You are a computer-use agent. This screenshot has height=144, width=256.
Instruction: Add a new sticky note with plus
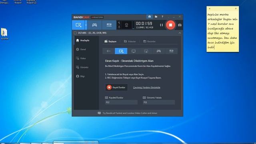tap(210, 8)
